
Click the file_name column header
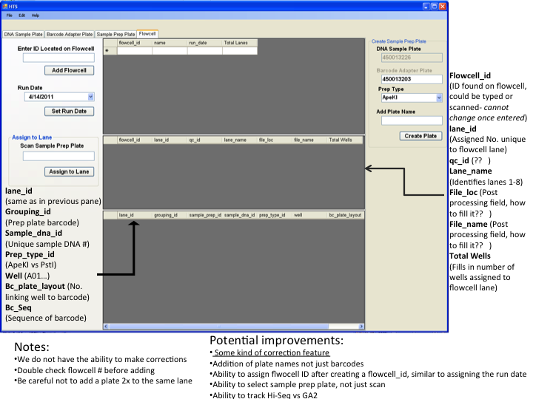(x=309, y=140)
